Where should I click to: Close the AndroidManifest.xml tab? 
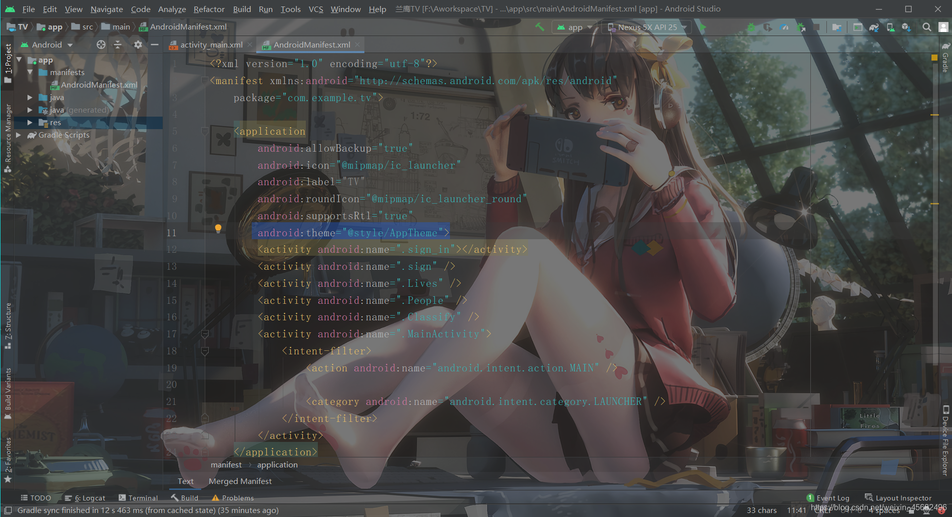(x=357, y=45)
